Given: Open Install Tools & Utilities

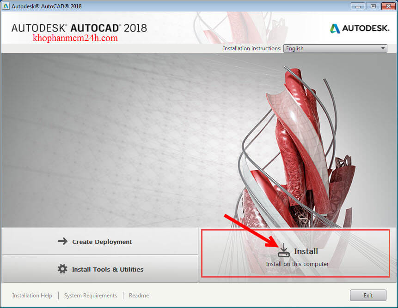Looking at the screenshot, I should pyautogui.click(x=100, y=269).
